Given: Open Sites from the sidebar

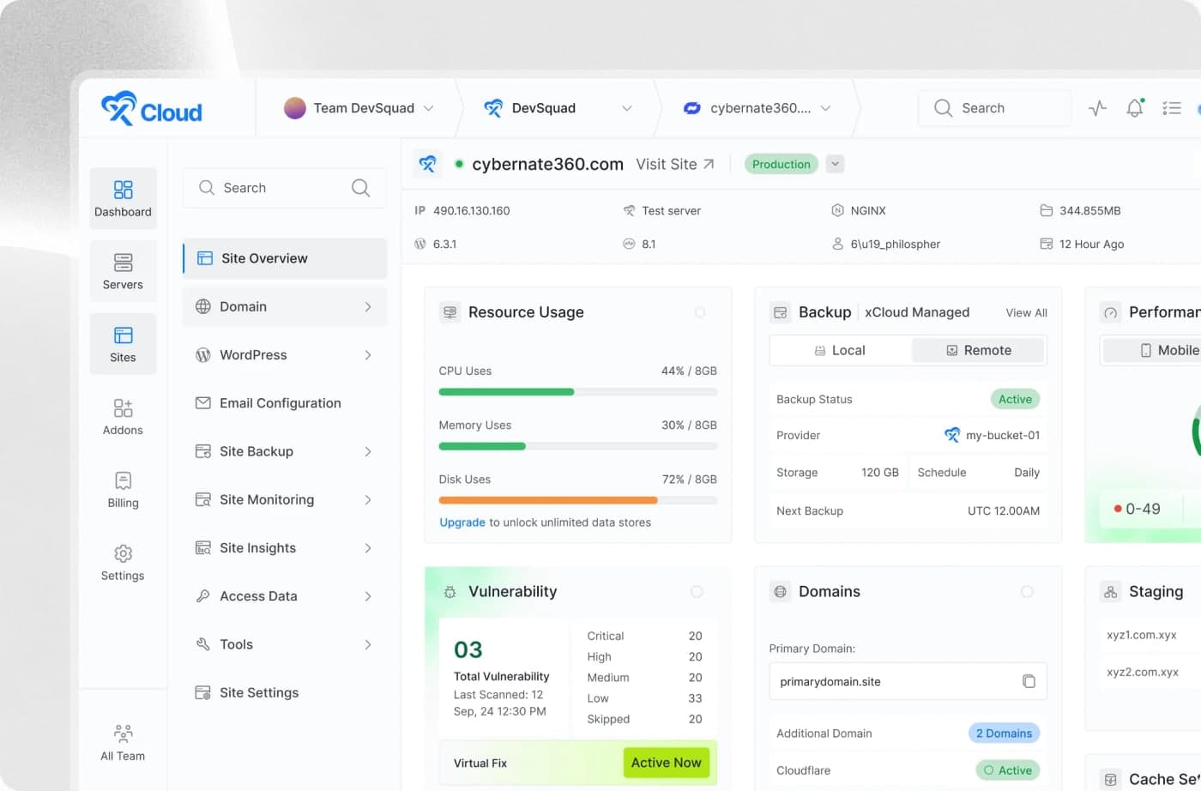Looking at the screenshot, I should (x=123, y=344).
